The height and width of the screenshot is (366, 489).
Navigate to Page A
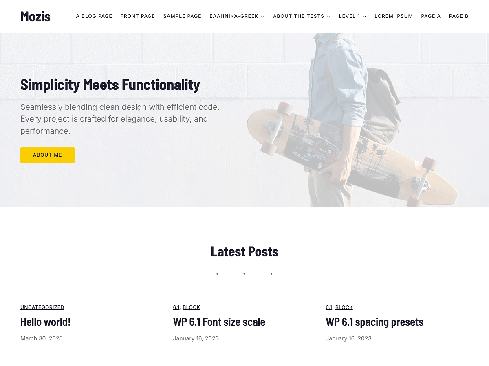[431, 16]
